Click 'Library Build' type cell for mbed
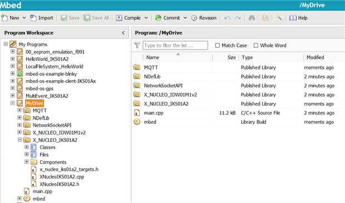The image size is (345, 203). pyautogui.click(x=254, y=122)
